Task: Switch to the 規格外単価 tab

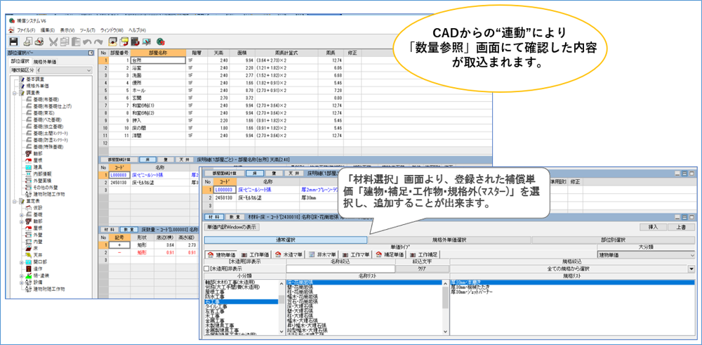Action: click(x=45, y=62)
